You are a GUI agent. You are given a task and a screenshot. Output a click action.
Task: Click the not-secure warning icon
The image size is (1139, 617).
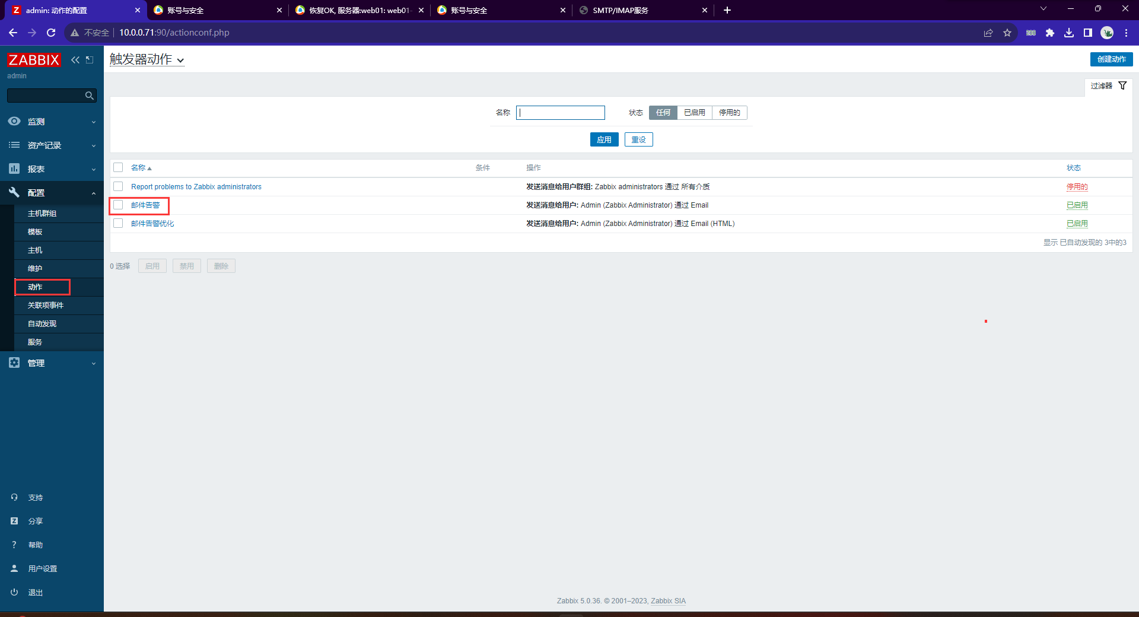point(75,33)
